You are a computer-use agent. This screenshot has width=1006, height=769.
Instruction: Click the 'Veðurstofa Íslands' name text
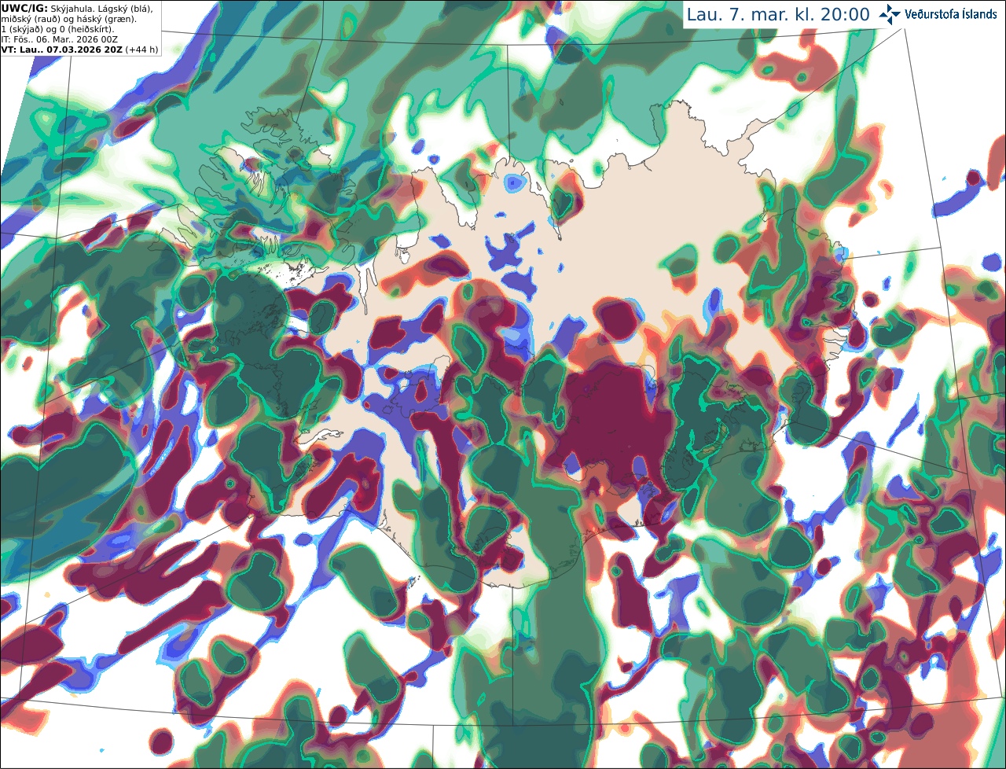pos(950,14)
